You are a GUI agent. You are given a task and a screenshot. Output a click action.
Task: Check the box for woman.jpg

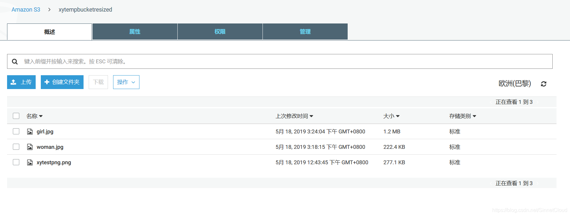click(16, 147)
